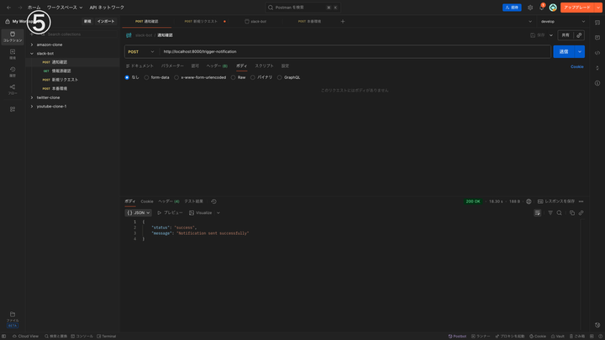Select the form-data body radio button

point(146,77)
